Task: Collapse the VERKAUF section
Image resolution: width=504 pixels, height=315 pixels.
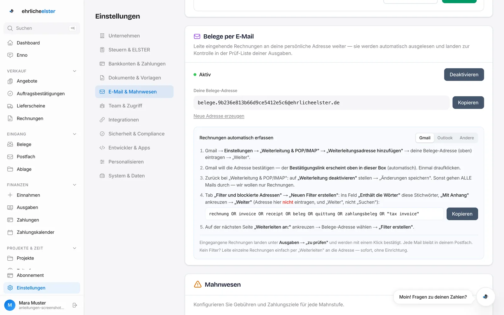Action: pyautogui.click(x=75, y=71)
